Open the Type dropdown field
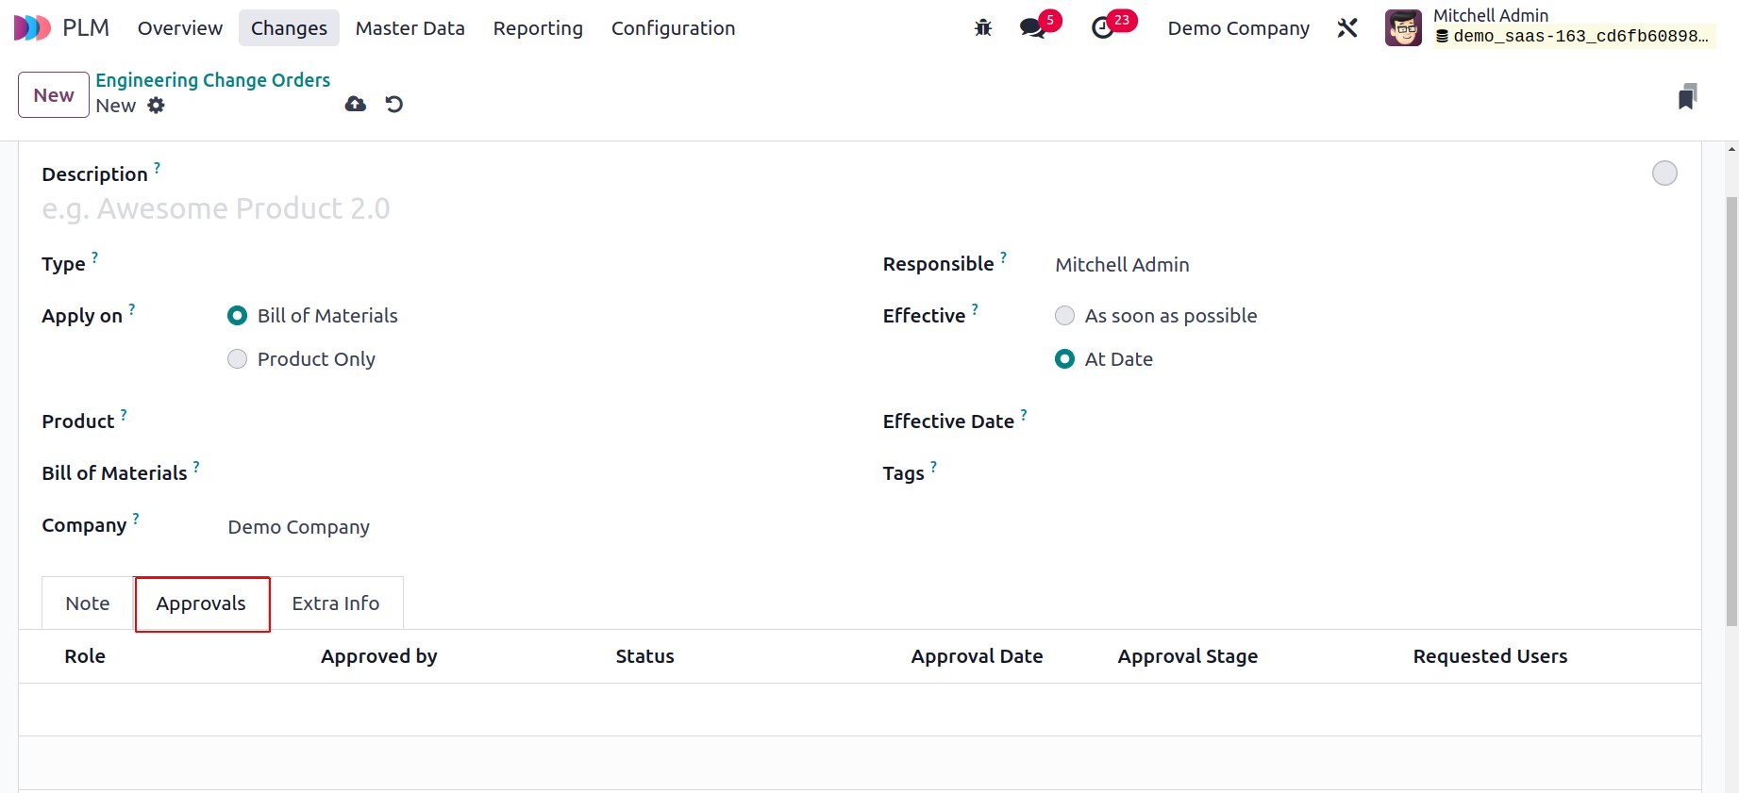This screenshot has height=793, width=1739. [x=532, y=265]
